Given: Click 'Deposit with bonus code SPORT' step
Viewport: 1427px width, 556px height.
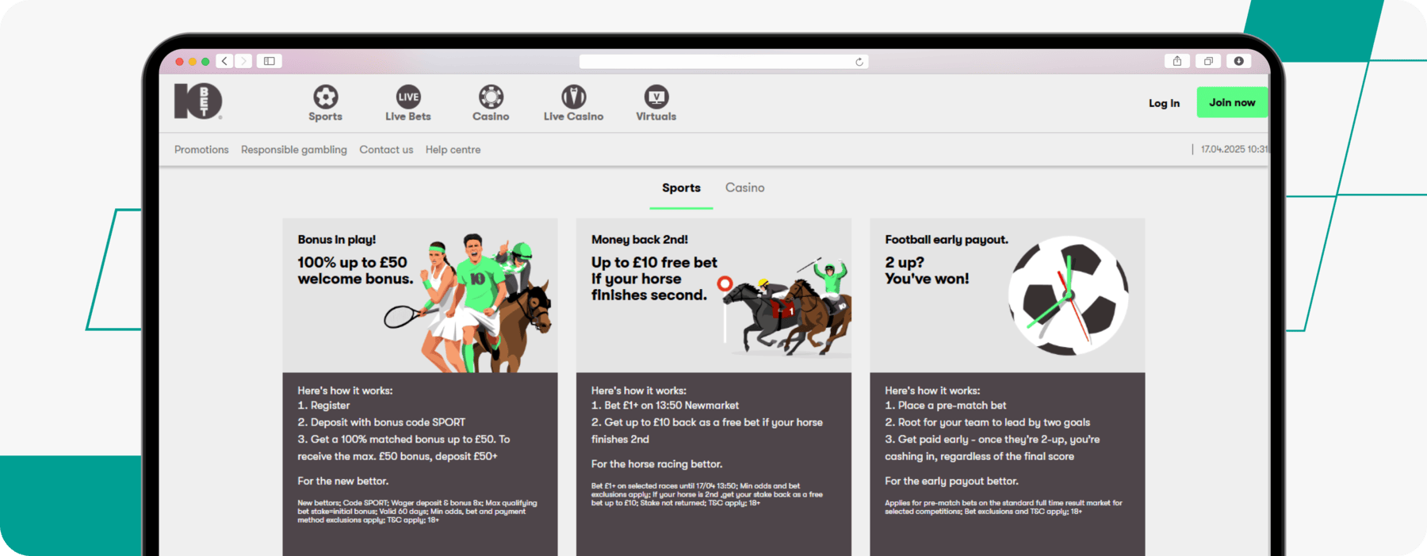Looking at the screenshot, I should pyautogui.click(x=381, y=422).
